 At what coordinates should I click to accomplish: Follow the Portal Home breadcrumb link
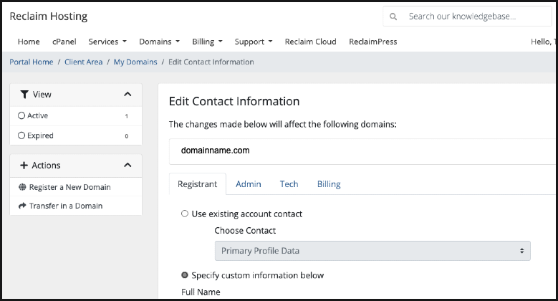[x=32, y=62]
